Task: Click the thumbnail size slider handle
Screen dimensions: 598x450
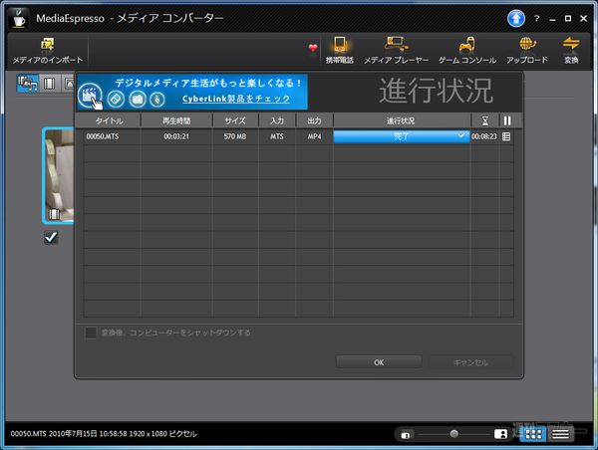Action: pos(454,434)
